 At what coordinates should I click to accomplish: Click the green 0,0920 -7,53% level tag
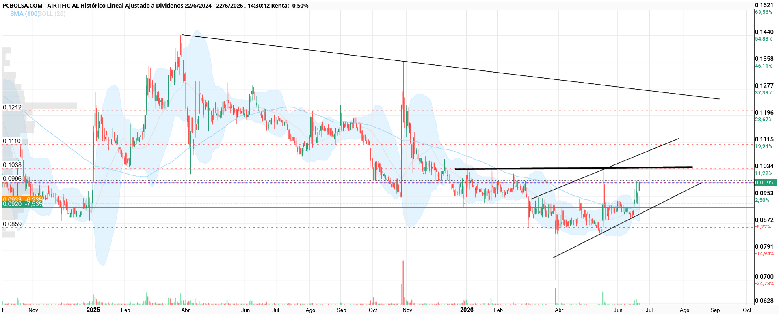[22, 204]
